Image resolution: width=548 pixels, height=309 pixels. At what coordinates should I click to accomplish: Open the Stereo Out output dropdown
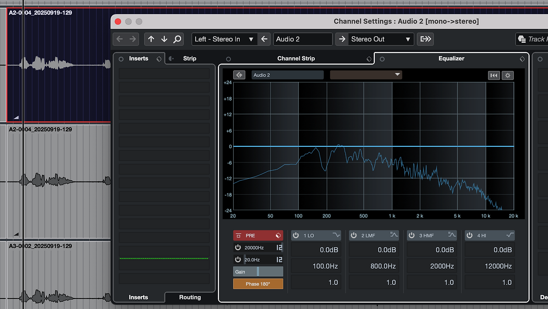tap(381, 39)
